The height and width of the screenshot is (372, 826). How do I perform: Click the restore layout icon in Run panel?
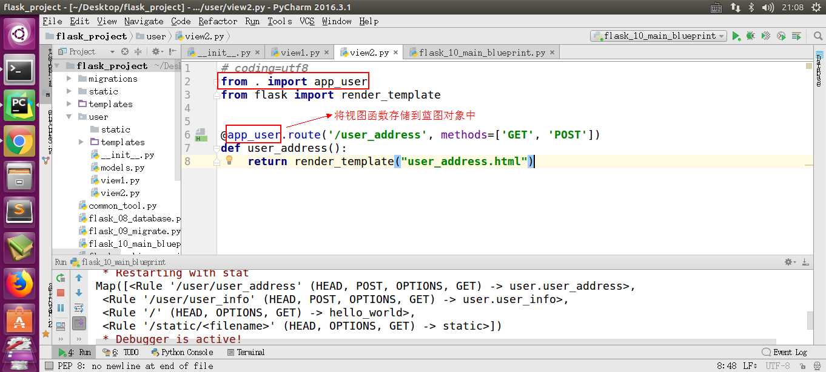61,326
